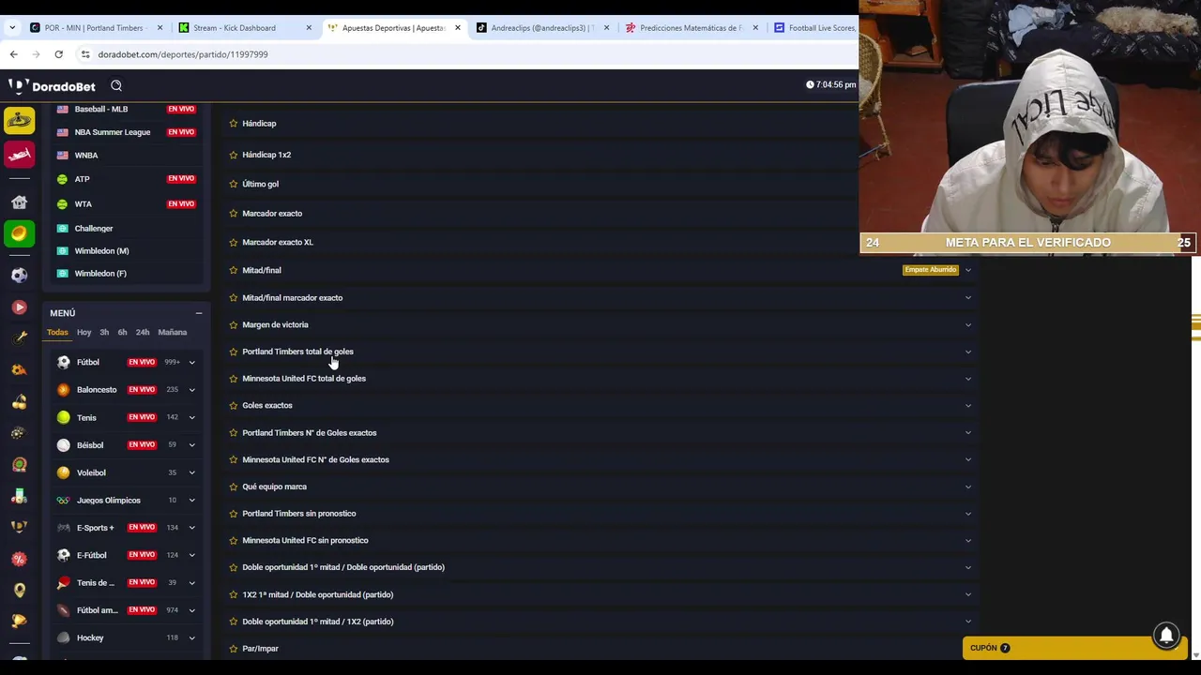Click the trophy sidebar icon
This screenshot has height=675, width=1201.
[19, 621]
